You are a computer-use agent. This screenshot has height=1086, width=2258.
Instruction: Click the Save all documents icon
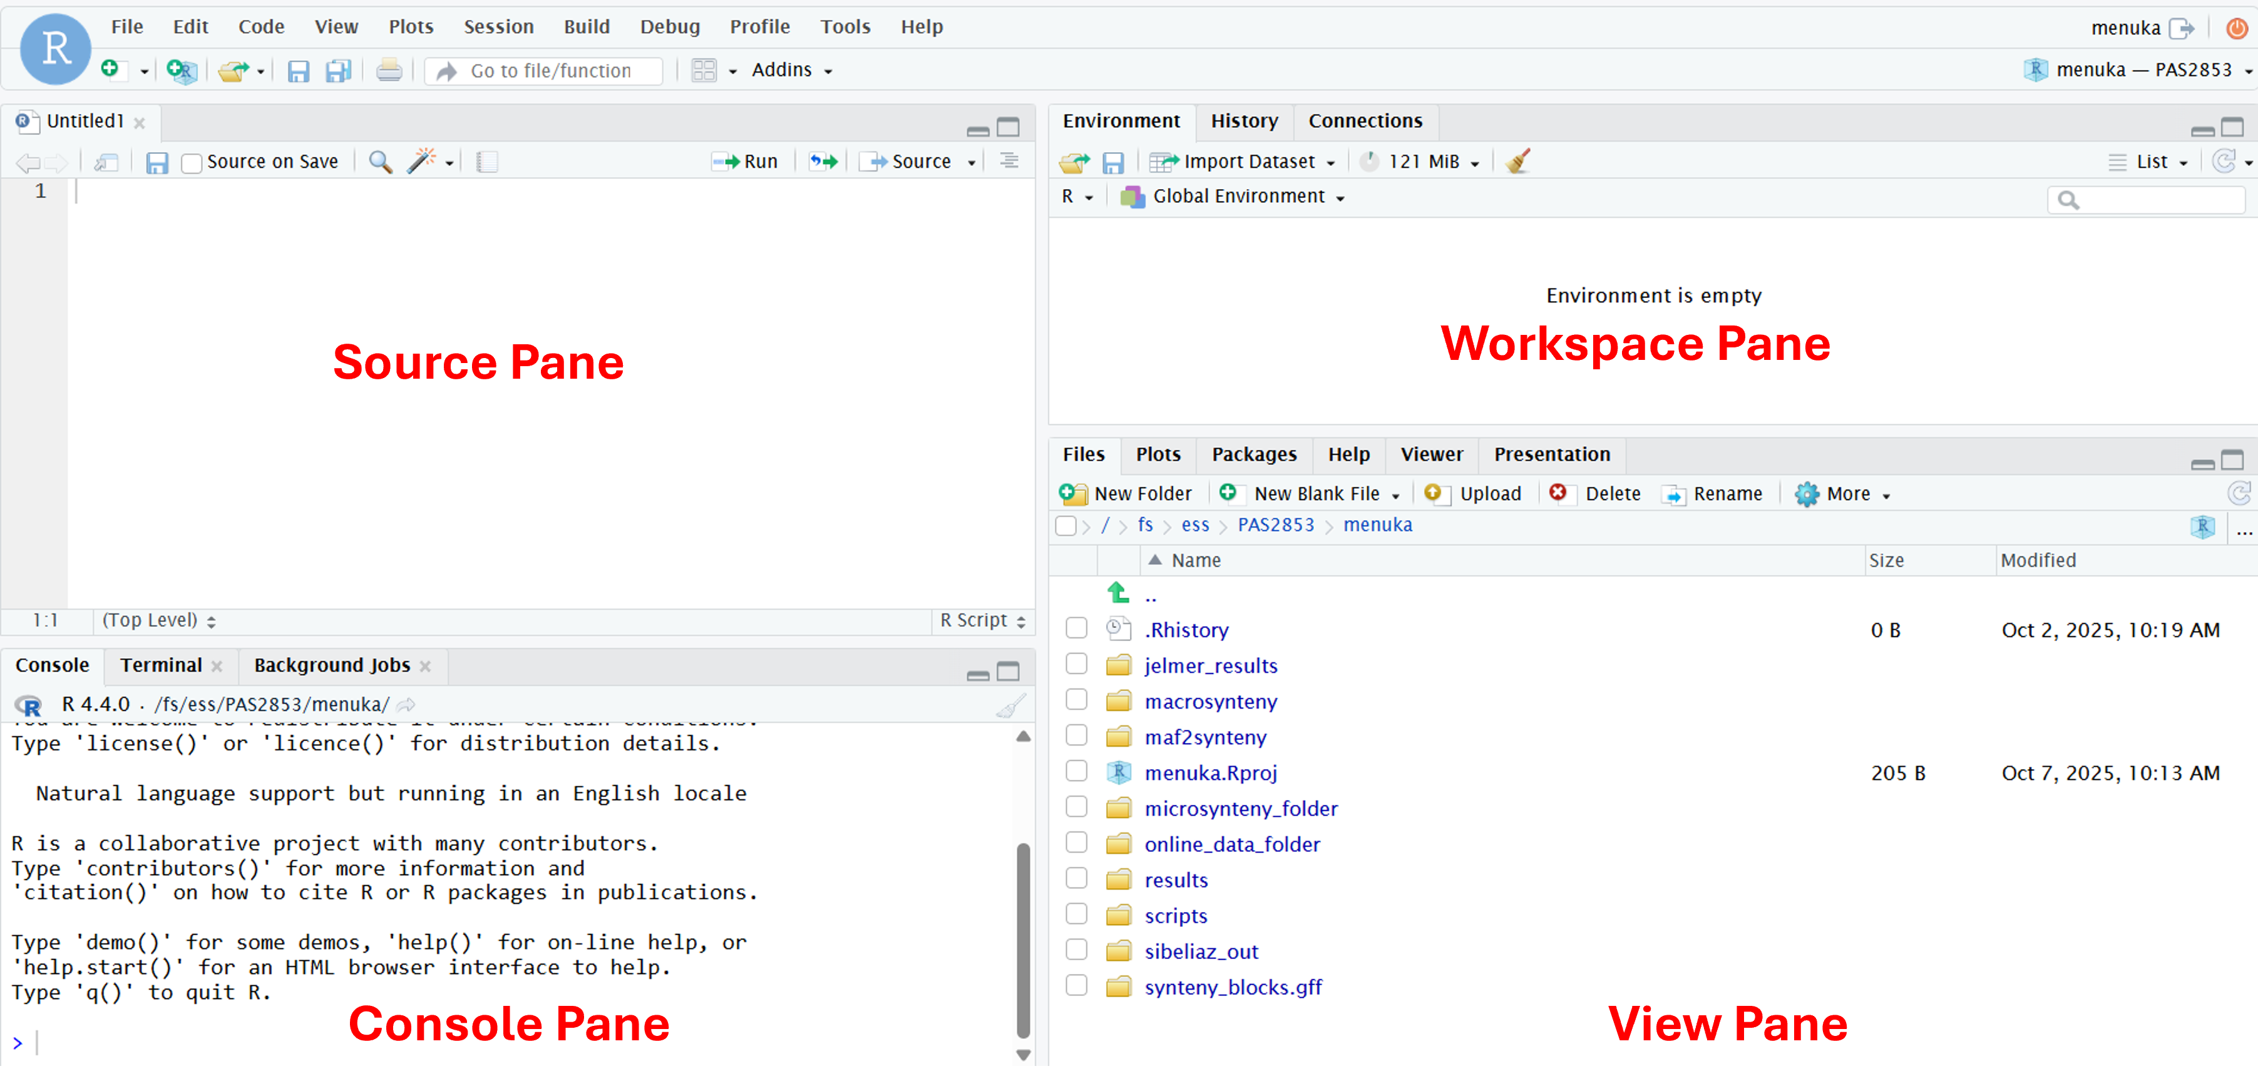tap(337, 70)
